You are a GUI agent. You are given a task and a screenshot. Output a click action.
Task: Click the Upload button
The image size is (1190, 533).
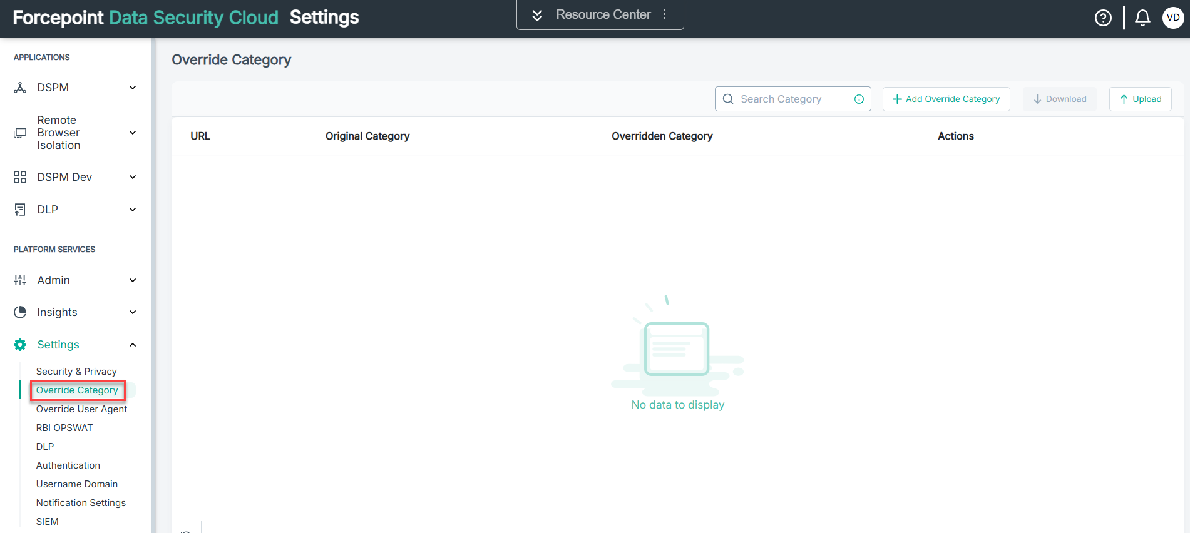point(1140,99)
